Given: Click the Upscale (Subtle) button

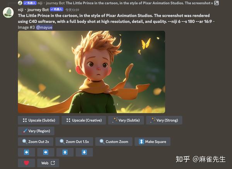Looking at the screenshot, I should tap(39, 120).
